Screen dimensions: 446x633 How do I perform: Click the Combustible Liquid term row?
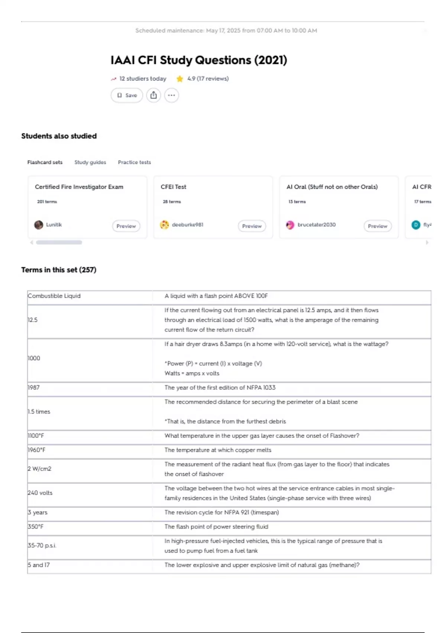coord(229,296)
